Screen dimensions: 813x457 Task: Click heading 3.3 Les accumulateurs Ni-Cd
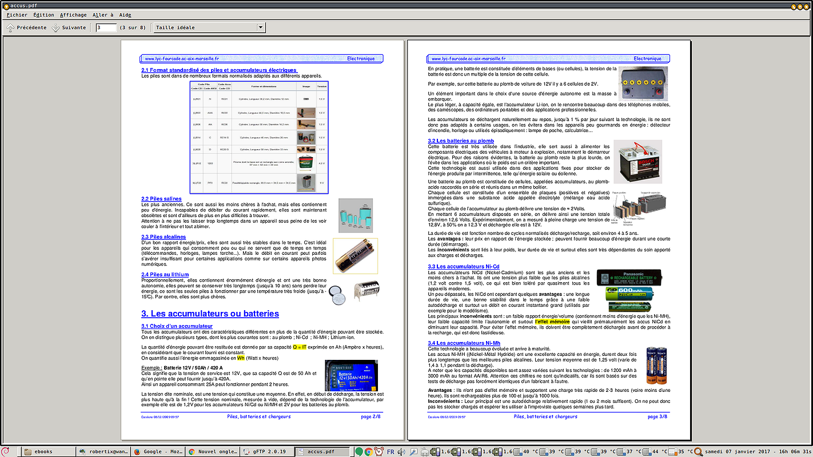(x=464, y=266)
